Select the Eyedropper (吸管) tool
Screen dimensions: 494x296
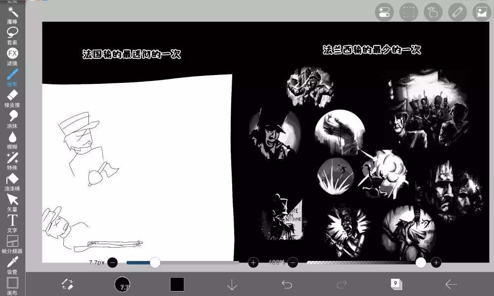(12, 265)
